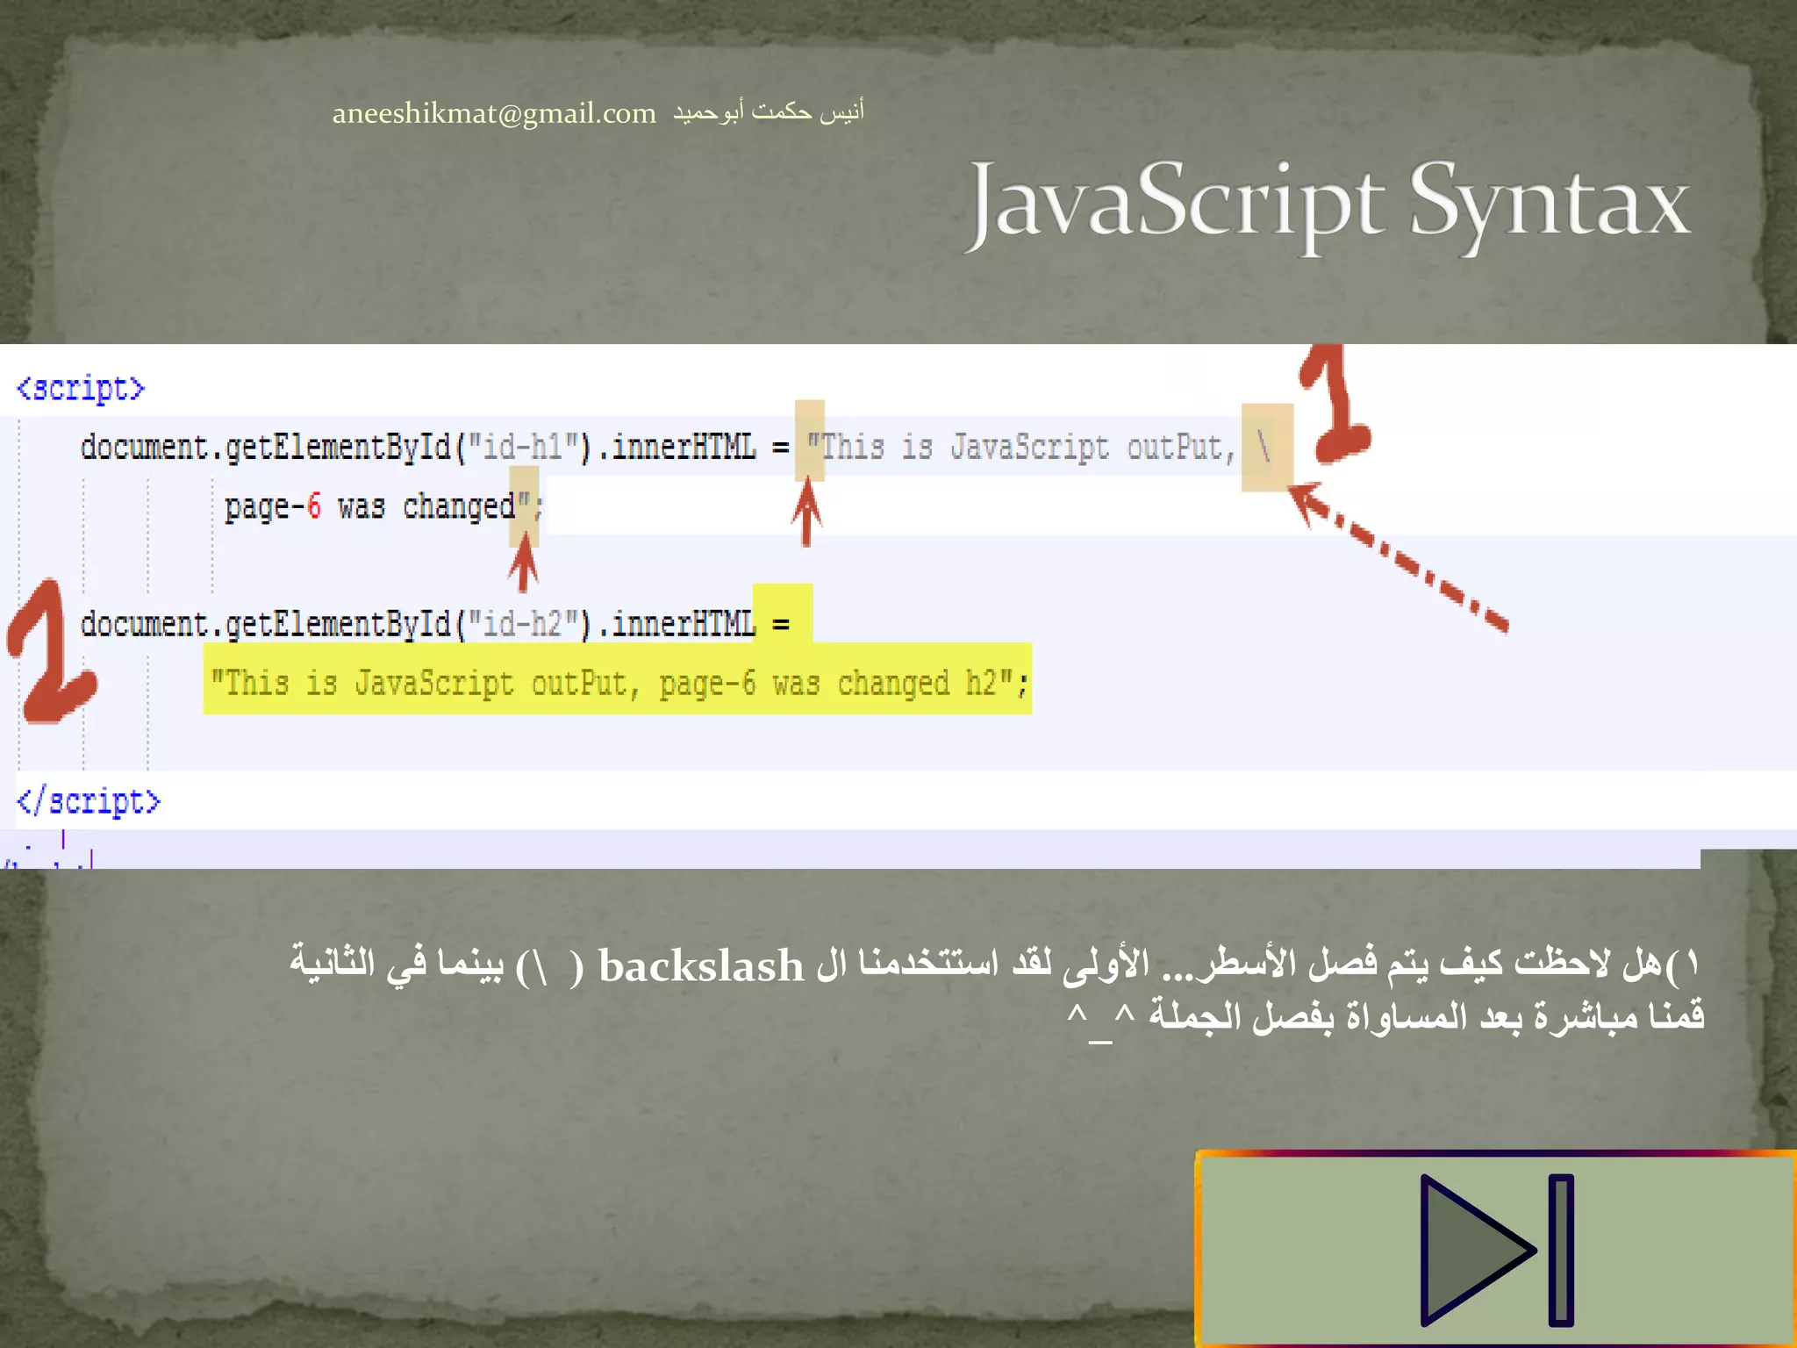Click the "id-h2" string in the code
This screenshot has width=1797, height=1348.
click(523, 624)
